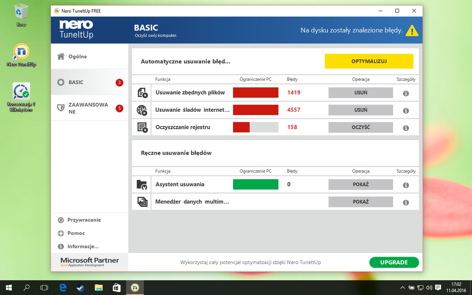The height and width of the screenshot is (295, 472).
Task: Click error count 4557
Action: coord(294,110)
